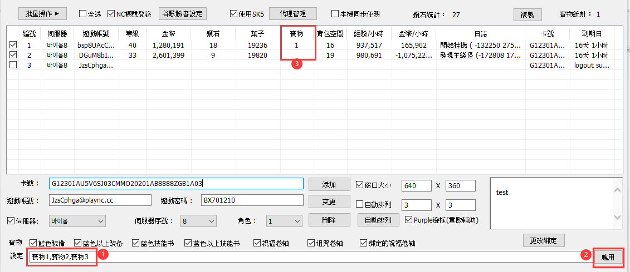Click the 應用 apply button

[607, 258]
